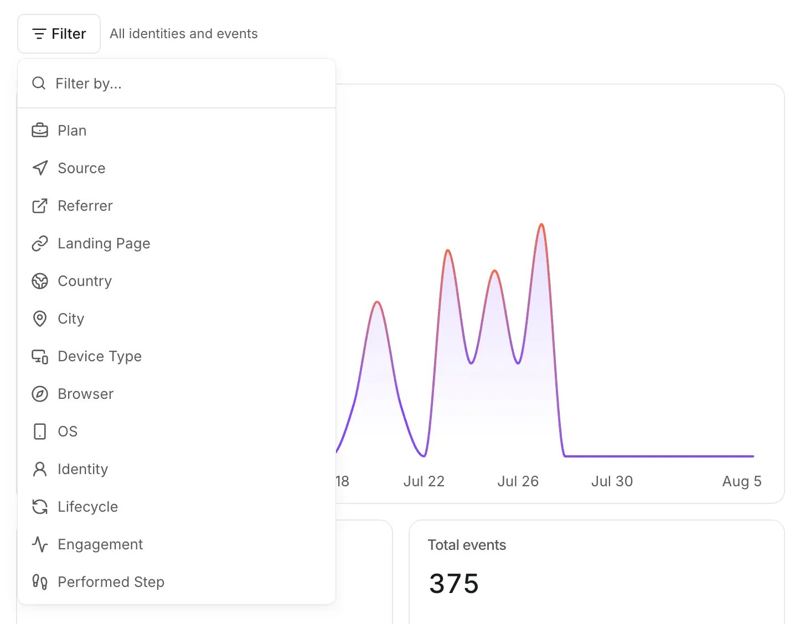
Task: Click the 'Total events' card title
Action: point(467,545)
